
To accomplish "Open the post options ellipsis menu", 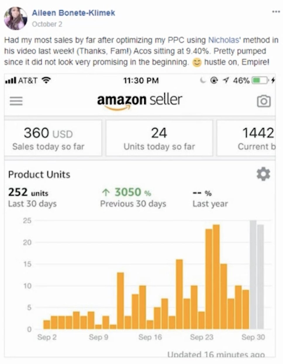I will [x=276, y=12].
